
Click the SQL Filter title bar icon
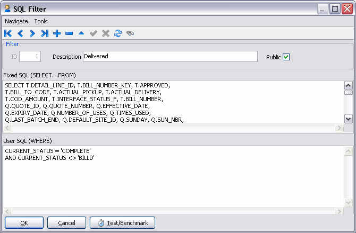[x=7, y=9]
